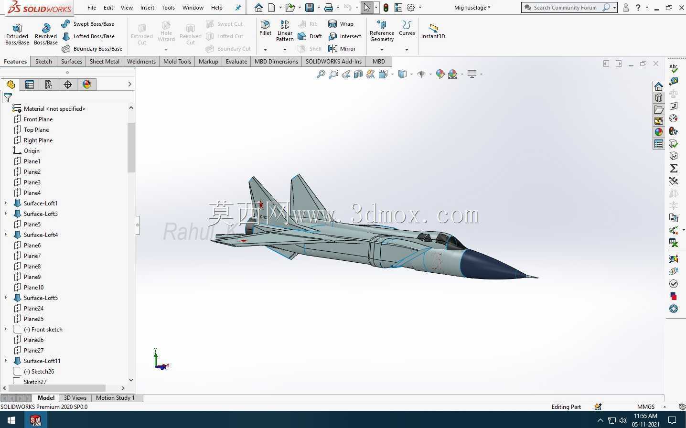686x428 pixels.
Task: Open the PropertyManager tab
Action: tap(30, 85)
